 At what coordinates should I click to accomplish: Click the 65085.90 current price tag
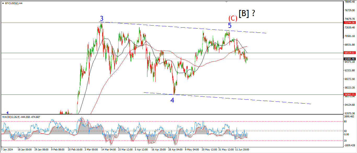point(349,59)
